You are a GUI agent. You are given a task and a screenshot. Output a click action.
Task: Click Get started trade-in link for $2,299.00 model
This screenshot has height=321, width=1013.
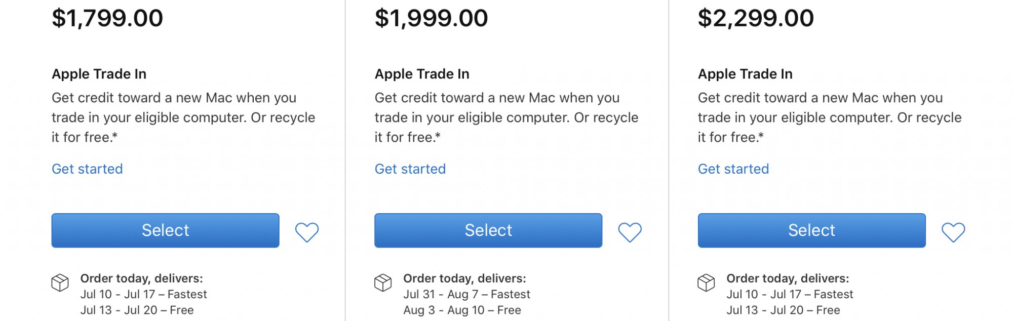733,169
